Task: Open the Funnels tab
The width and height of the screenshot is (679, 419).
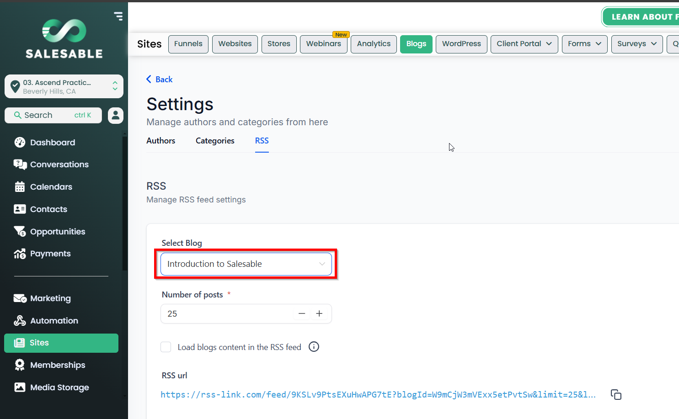Action: (x=188, y=44)
